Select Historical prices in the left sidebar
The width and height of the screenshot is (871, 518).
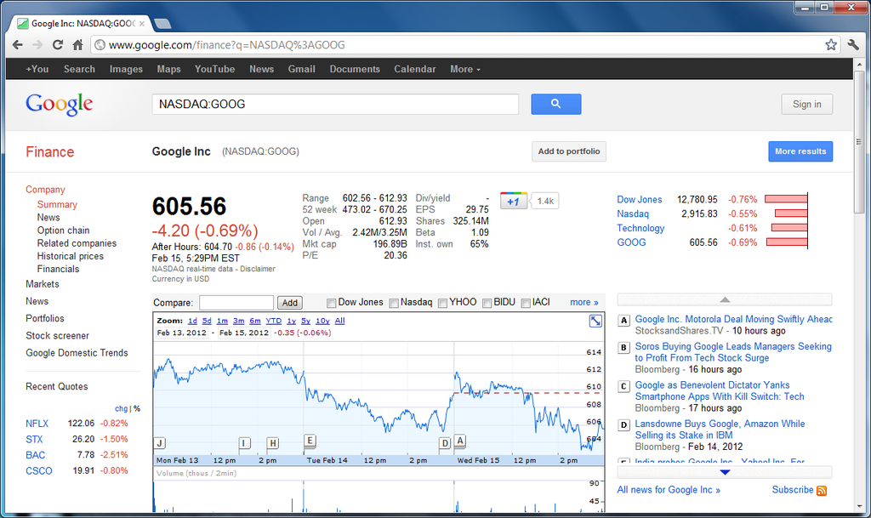click(70, 256)
